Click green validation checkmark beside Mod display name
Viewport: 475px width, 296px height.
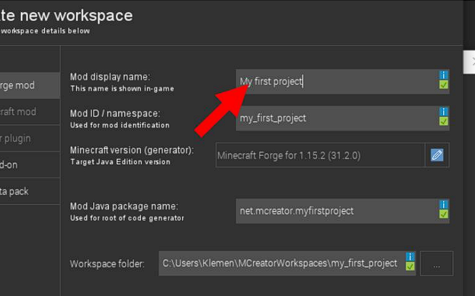tap(444, 86)
